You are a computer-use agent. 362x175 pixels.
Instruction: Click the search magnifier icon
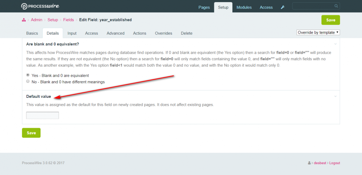(x=336, y=6)
